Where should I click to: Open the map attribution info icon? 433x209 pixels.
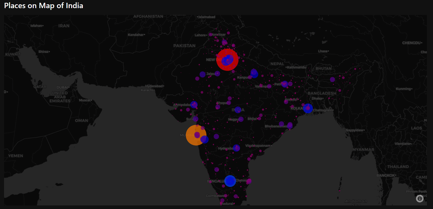point(420,198)
